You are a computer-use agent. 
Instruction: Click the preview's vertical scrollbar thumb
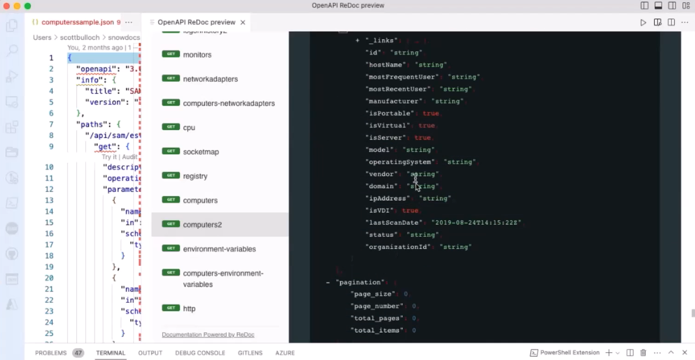click(693, 313)
